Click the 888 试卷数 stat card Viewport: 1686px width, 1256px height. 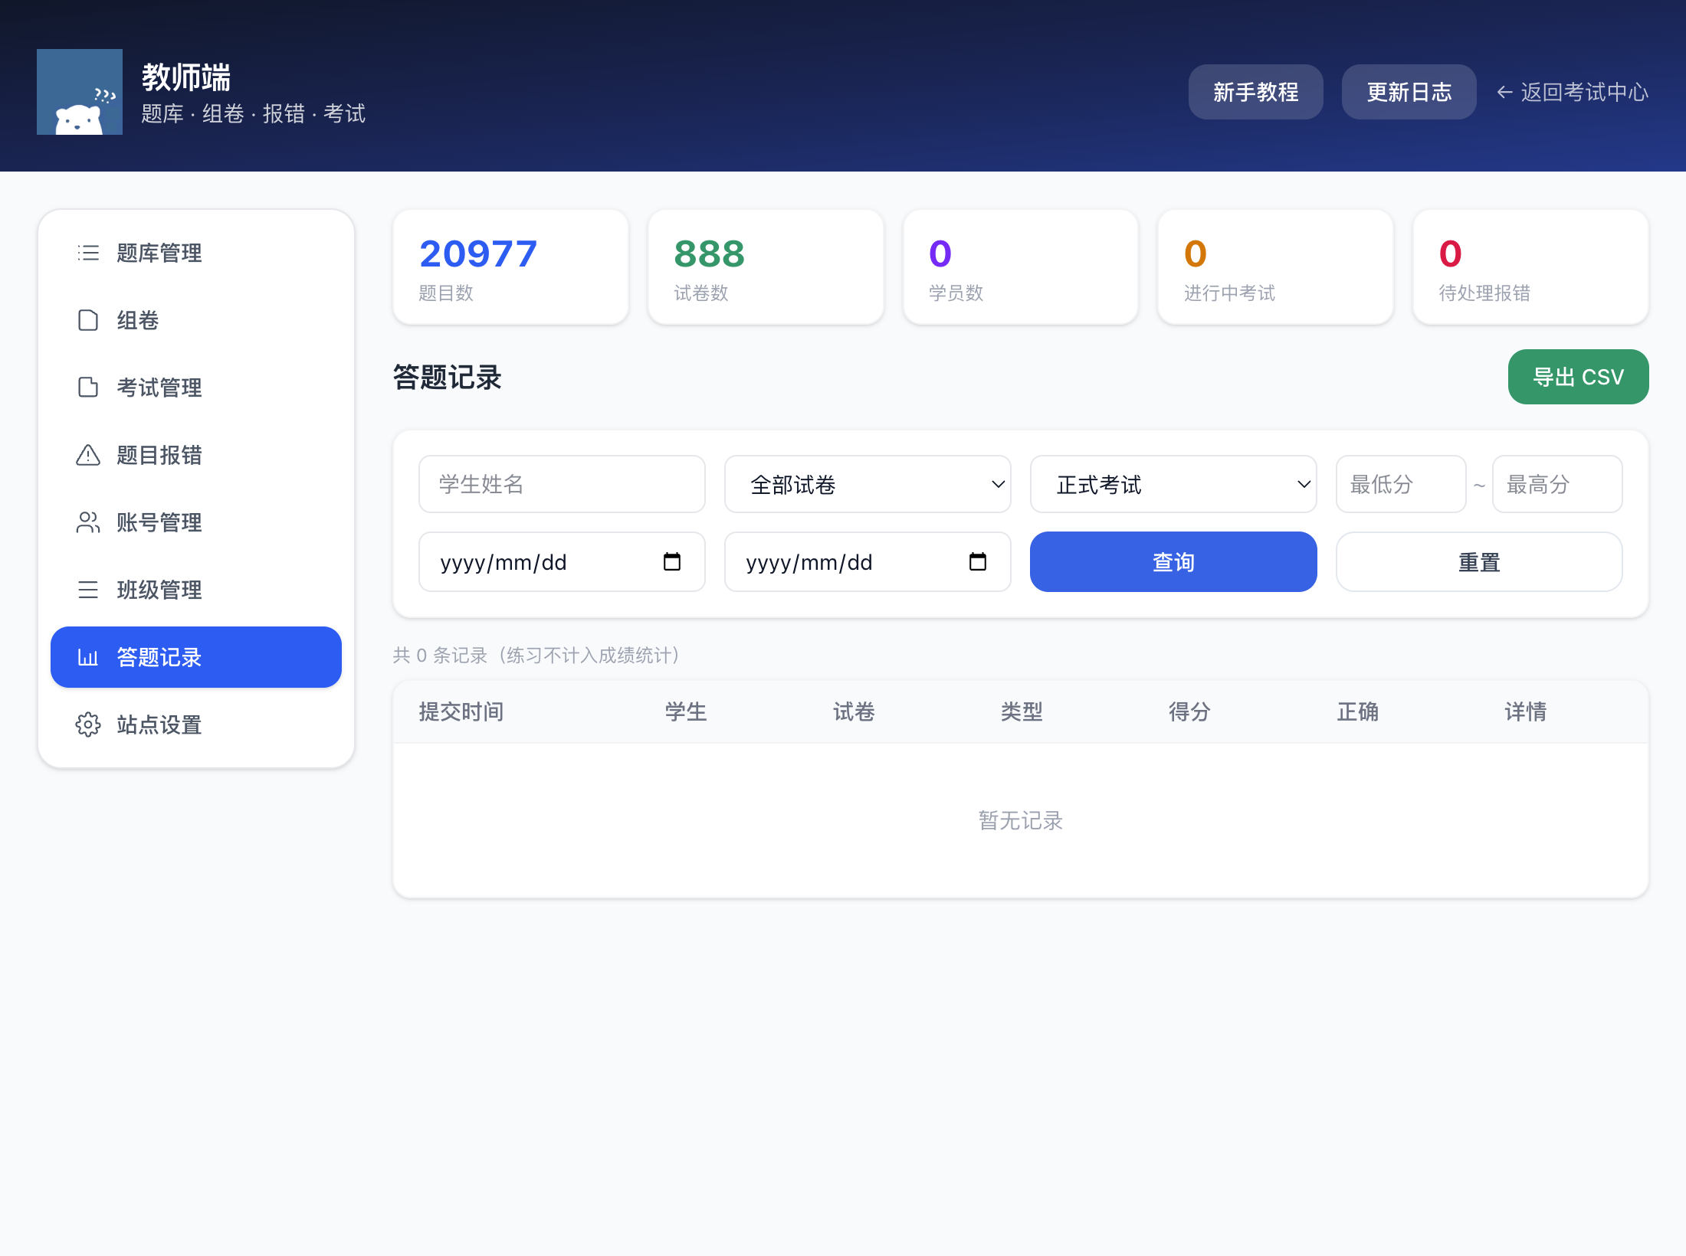click(766, 267)
